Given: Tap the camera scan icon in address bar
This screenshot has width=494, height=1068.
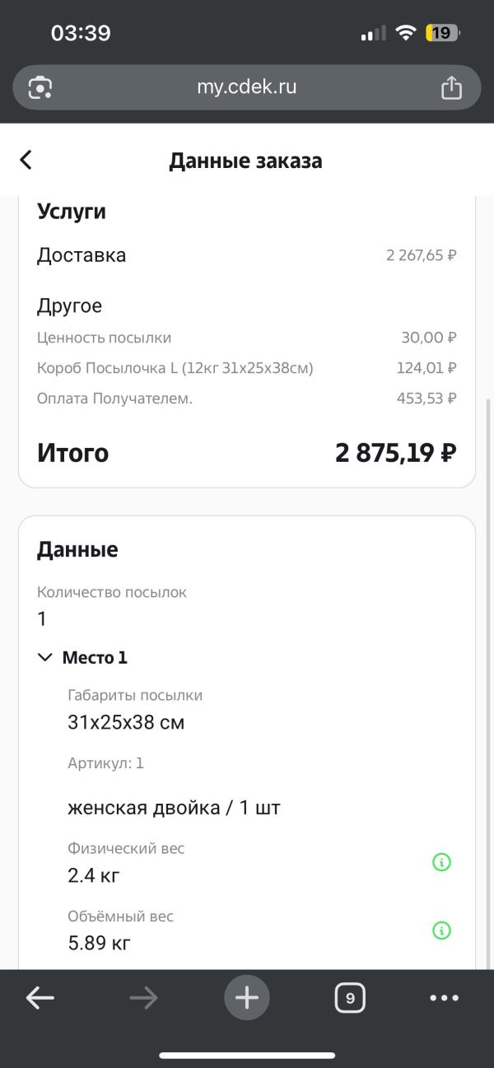Looking at the screenshot, I should coord(40,87).
